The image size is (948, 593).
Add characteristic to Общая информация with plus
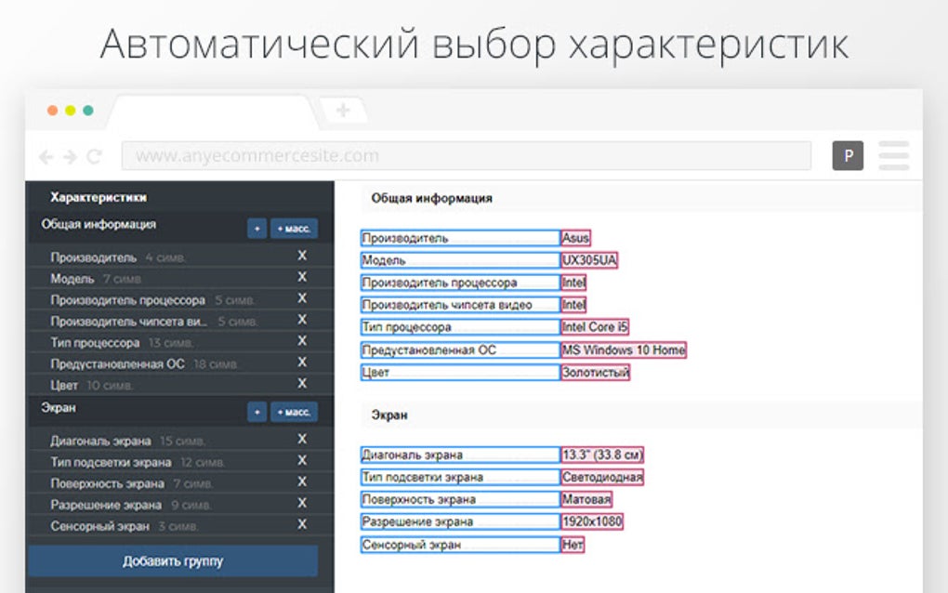257,229
